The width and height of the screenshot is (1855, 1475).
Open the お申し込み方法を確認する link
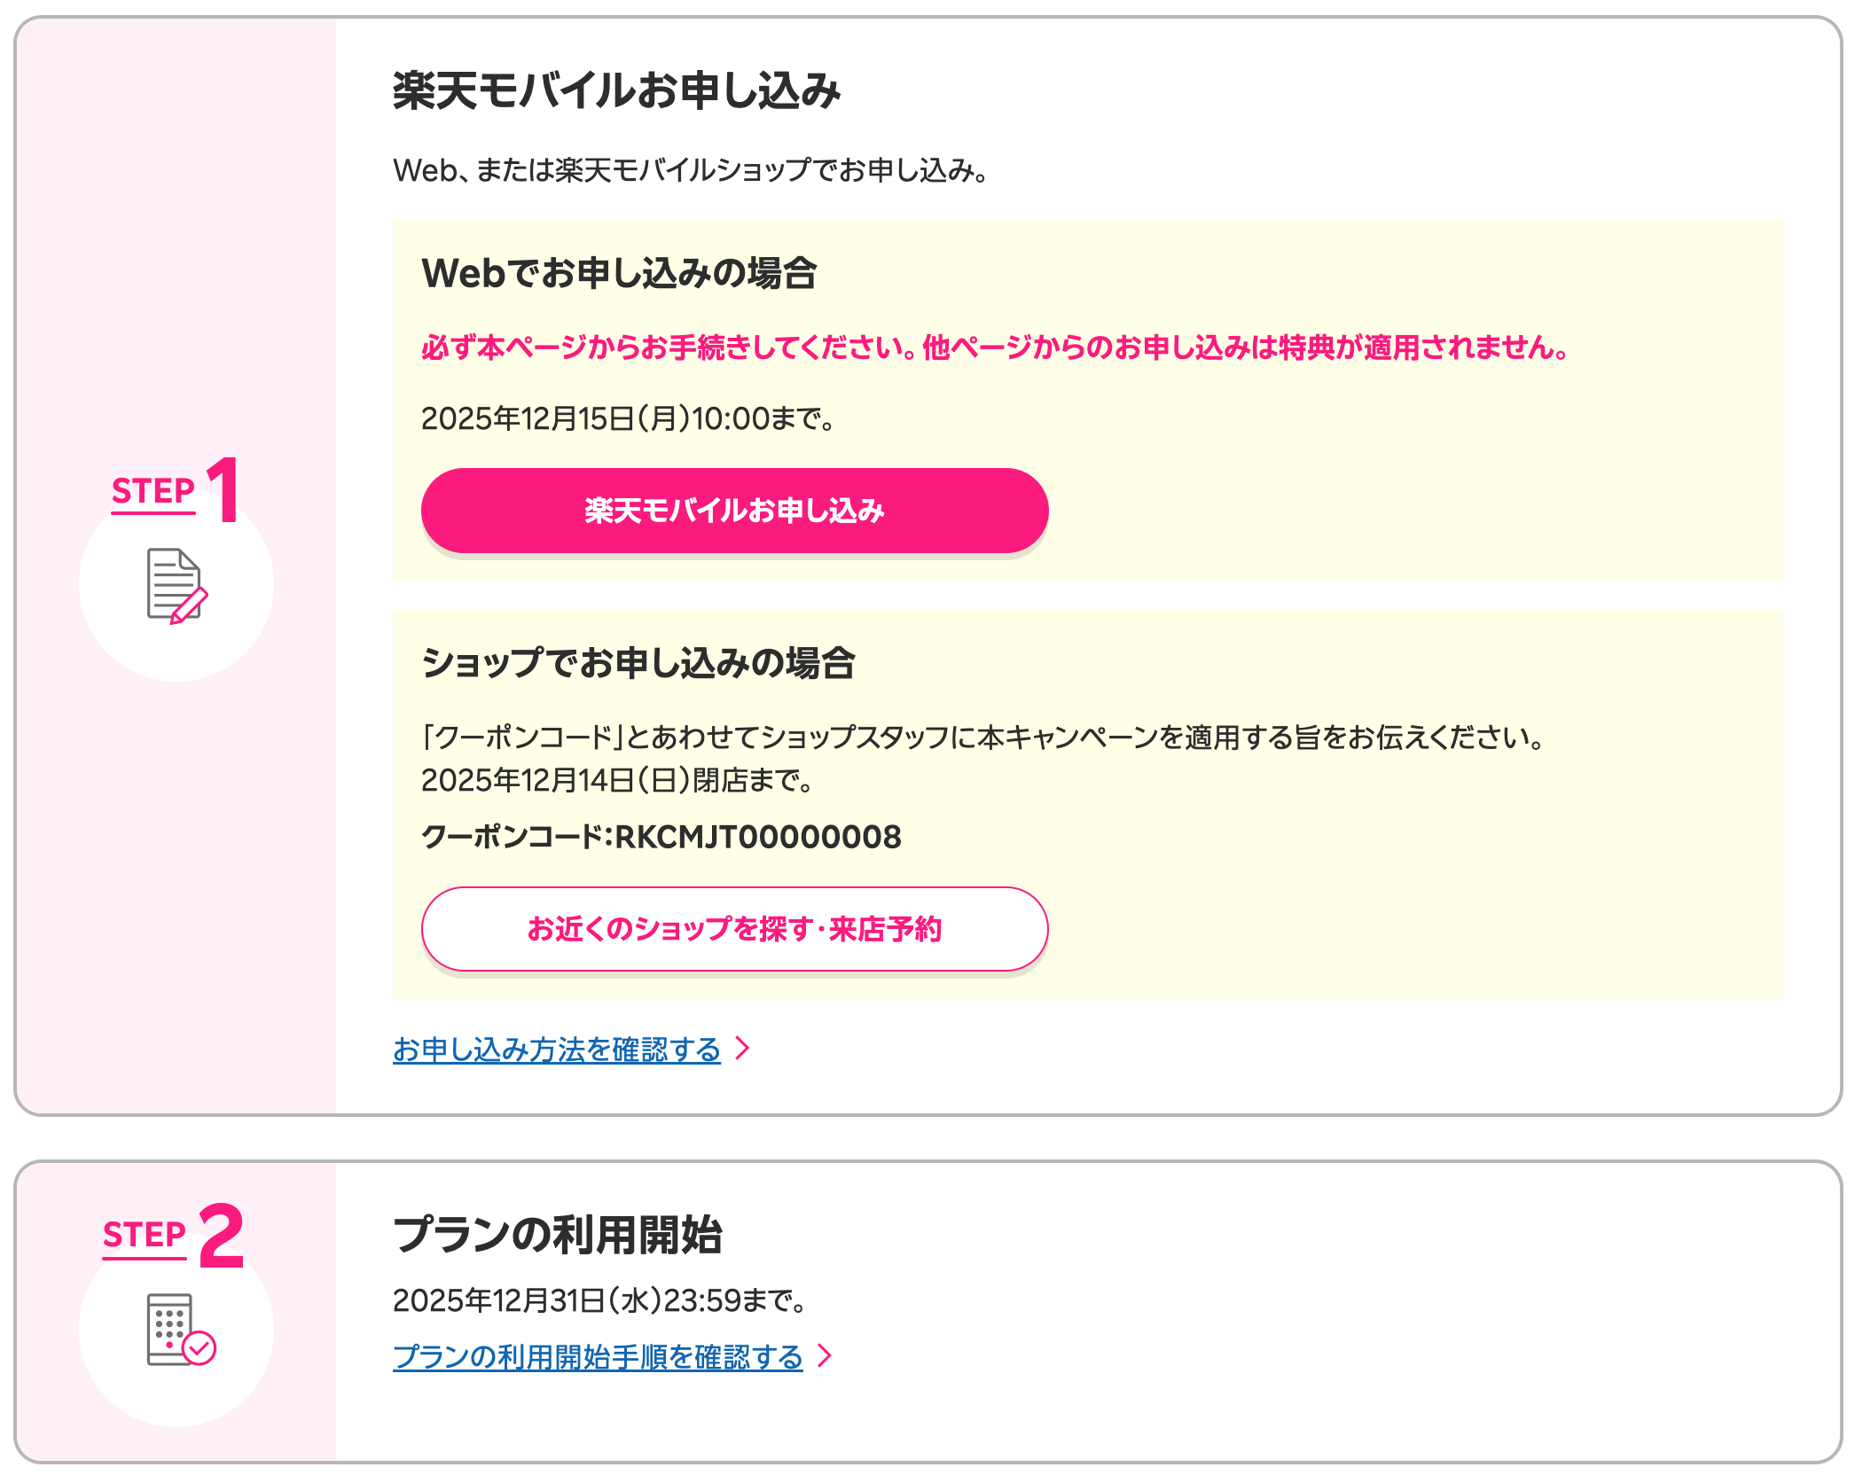[556, 1050]
